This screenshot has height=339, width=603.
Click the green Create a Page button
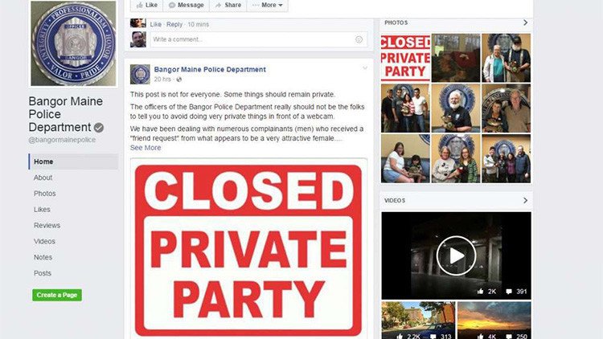[x=57, y=295]
